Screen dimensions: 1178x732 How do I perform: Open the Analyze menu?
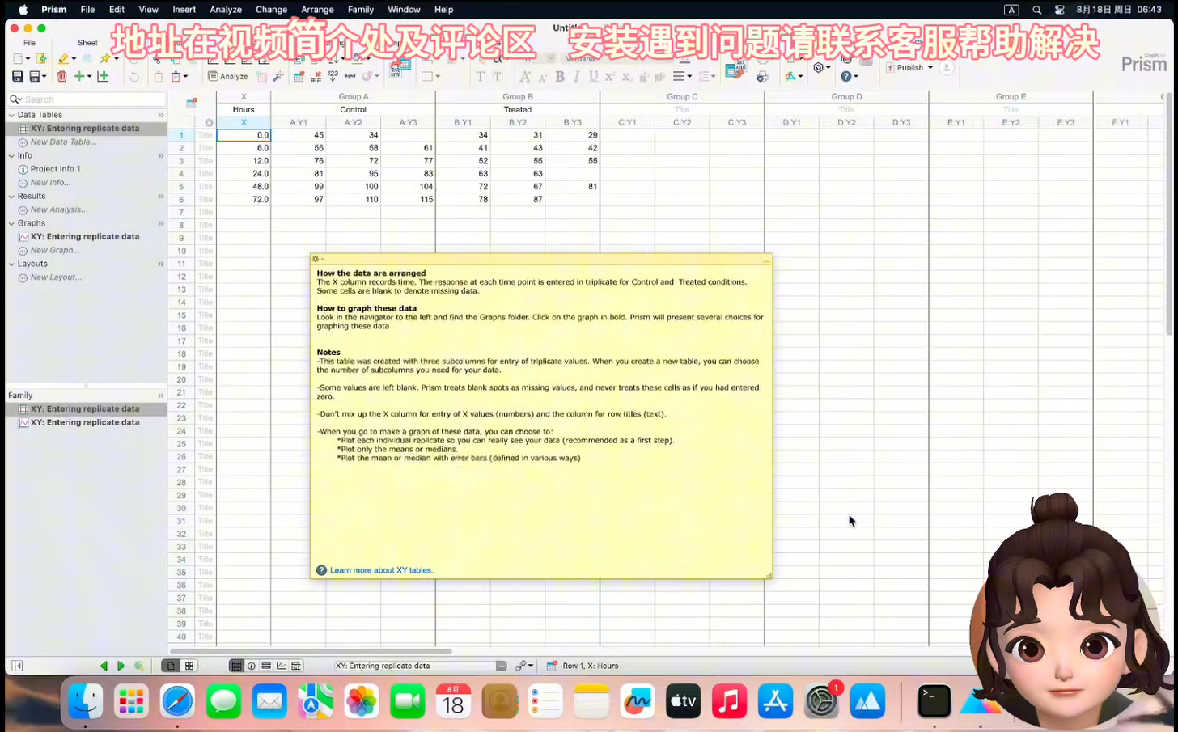point(226,10)
